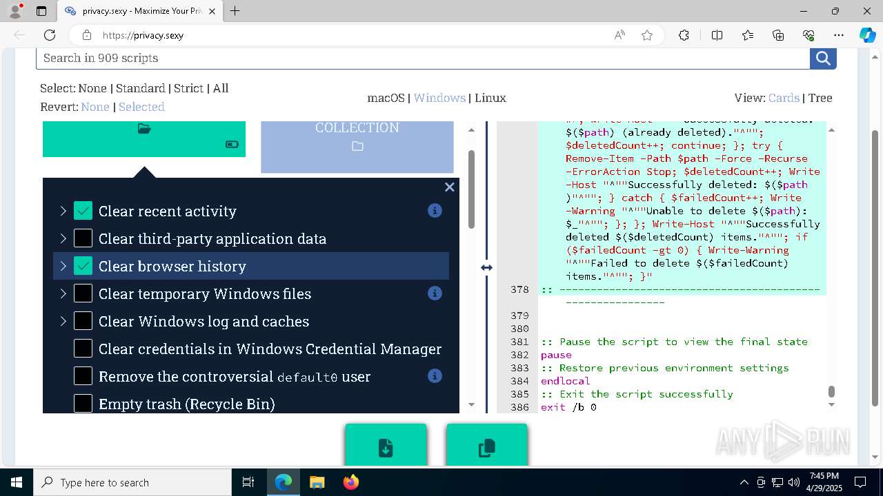
Task: Open Task View on taskbar
Action: tap(248, 482)
